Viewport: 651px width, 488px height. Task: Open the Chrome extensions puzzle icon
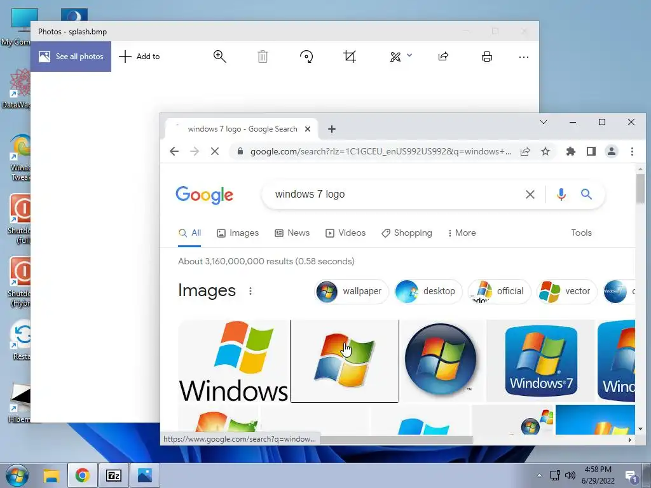(571, 151)
